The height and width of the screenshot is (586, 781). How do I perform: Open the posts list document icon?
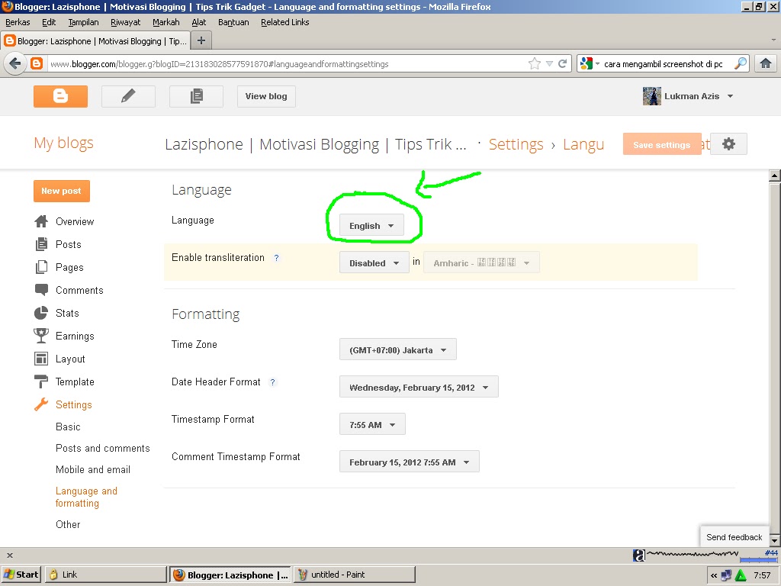click(x=196, y=96)
